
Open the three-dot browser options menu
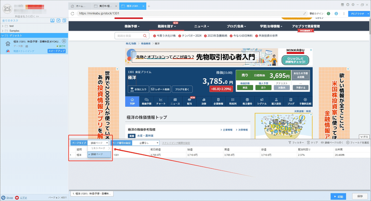pyautogui.click(x=344, y=13)
